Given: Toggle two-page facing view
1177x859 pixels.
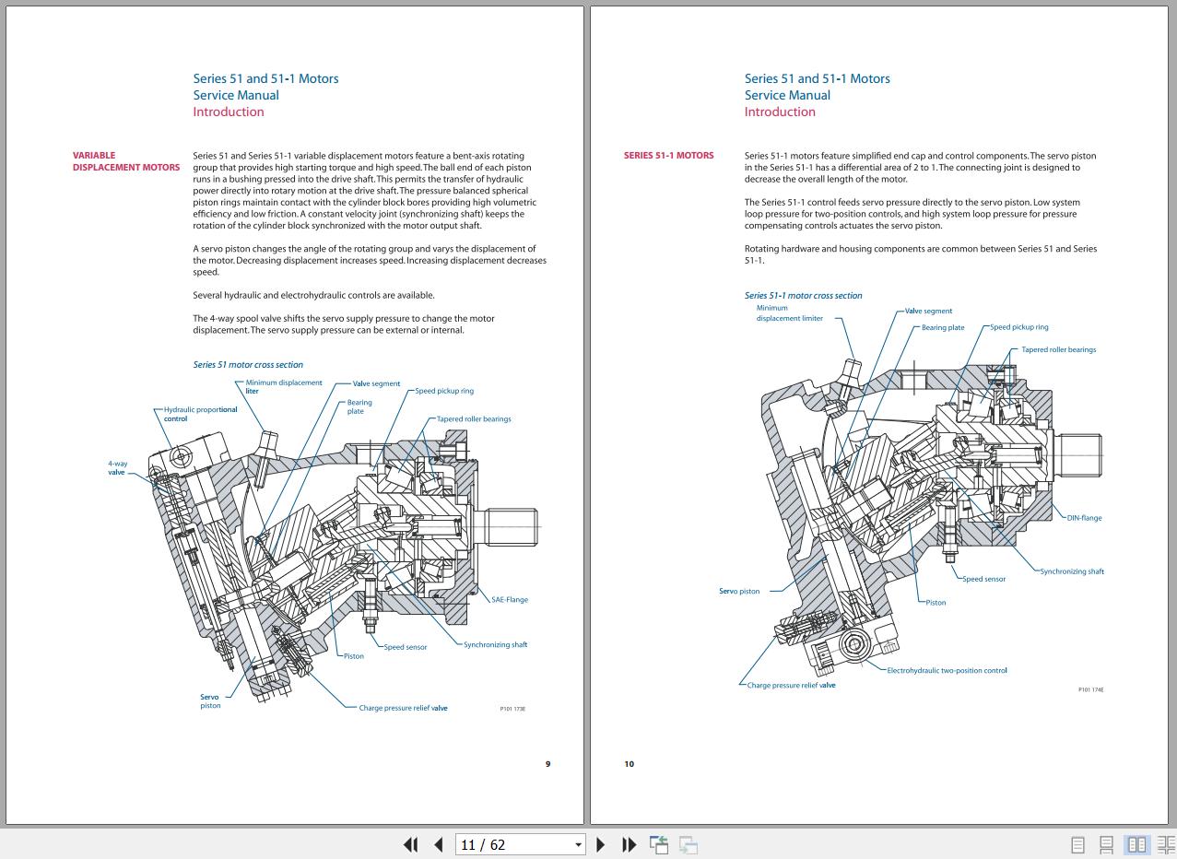Looking at the screenshot, I should pyautogui.click(x=1137, y=844).
